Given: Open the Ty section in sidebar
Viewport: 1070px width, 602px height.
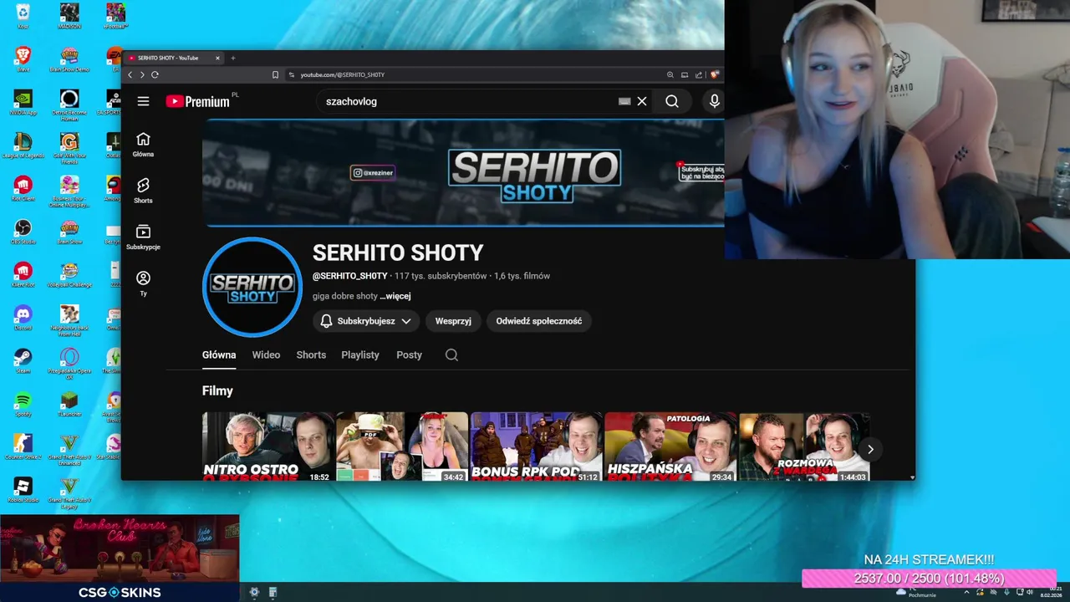Looking at the screenshot, I should pyautogui.click(x=143, y=283).
